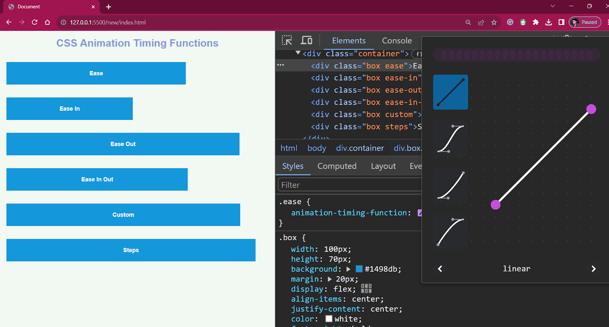This screenshot has height=327, width=609.
Task: Expand the background property triangle
Action: [348, 269]
